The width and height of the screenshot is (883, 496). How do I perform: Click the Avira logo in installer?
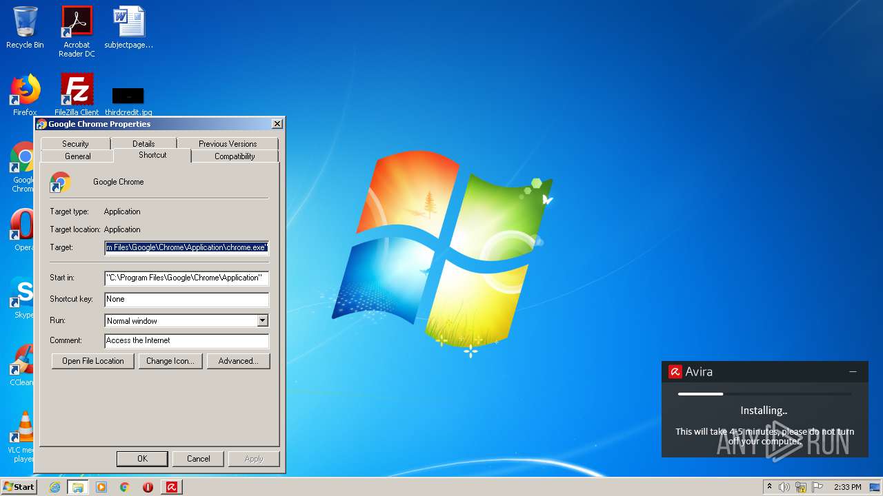click(x=675, y=372)
